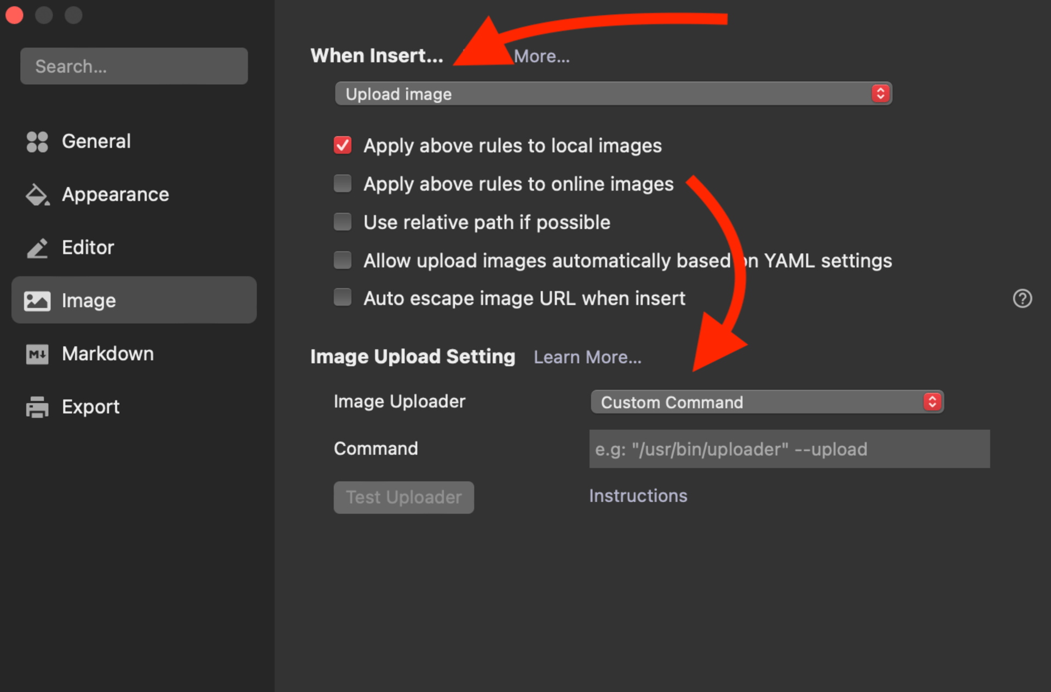The width and height of the screenshot is (1051, 692).
Task: Click the Markdown M-arrow icon
Action: 37,354
